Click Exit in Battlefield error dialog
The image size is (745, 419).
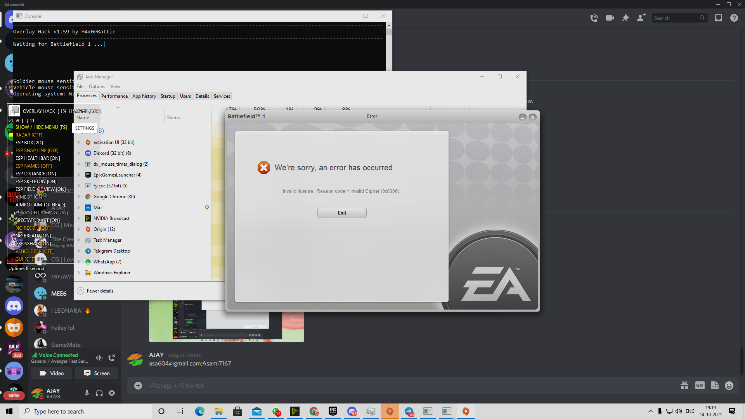pos(342,213)
